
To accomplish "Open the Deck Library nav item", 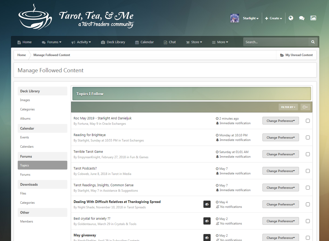I will pyautogui.click(x=113, y=42).
